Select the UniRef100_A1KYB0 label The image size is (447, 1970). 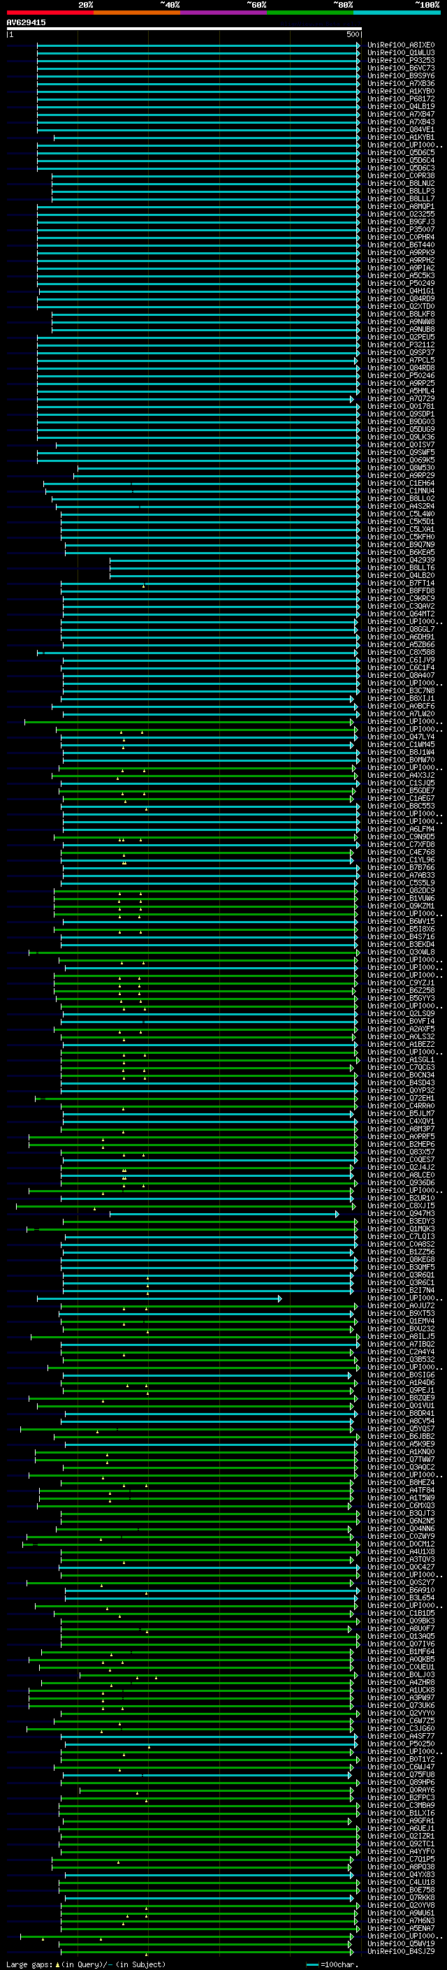[401, 91]
